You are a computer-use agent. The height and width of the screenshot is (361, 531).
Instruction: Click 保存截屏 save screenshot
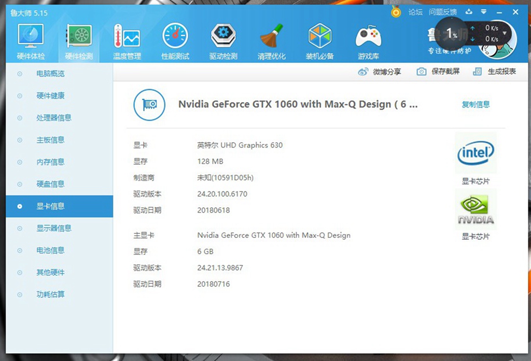point(445,71)
